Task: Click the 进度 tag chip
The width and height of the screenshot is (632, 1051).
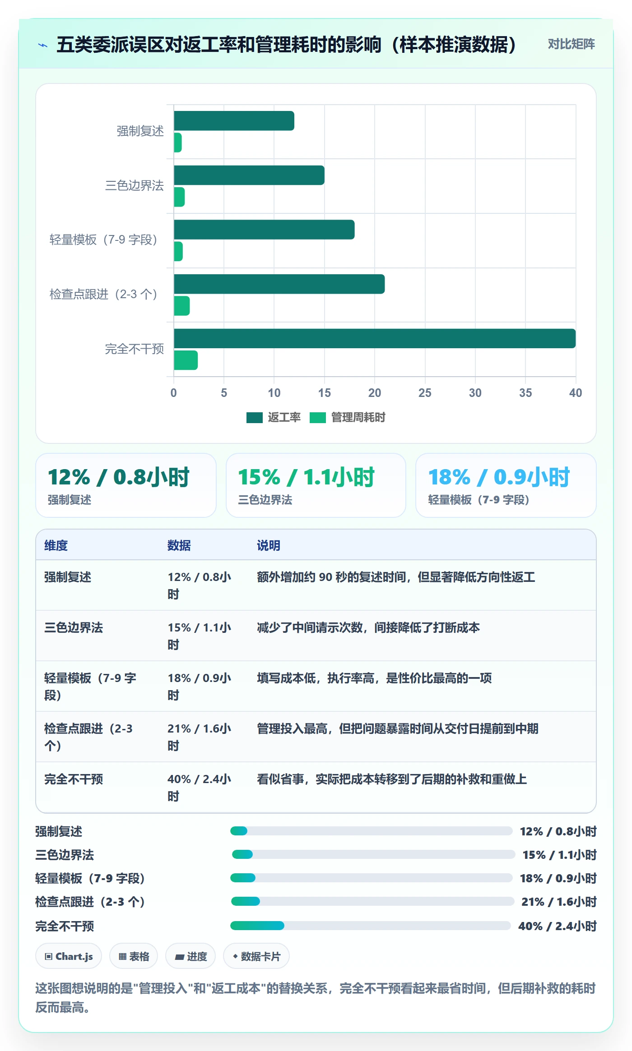Action: [191, 956]
